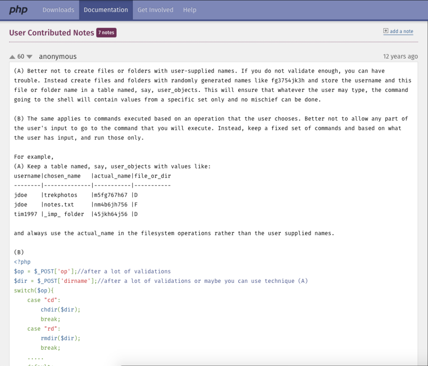Open the '12 years ago' permalink
The image size is (428, 366).
(x=400, y=56)
